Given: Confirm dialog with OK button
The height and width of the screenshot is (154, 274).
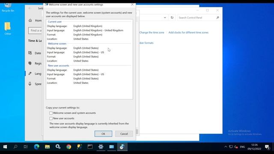Looking at the screenshot, I should point(103,134).
